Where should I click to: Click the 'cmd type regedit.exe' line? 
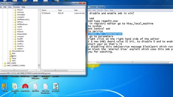[x=103, y=21]
